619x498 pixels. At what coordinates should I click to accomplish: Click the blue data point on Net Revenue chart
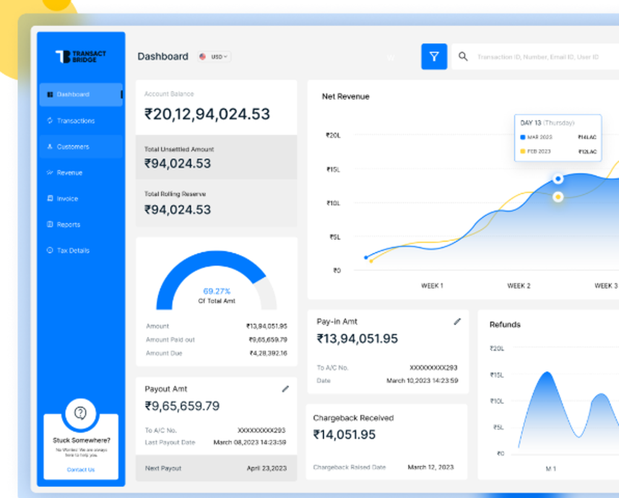coord(558,179)
